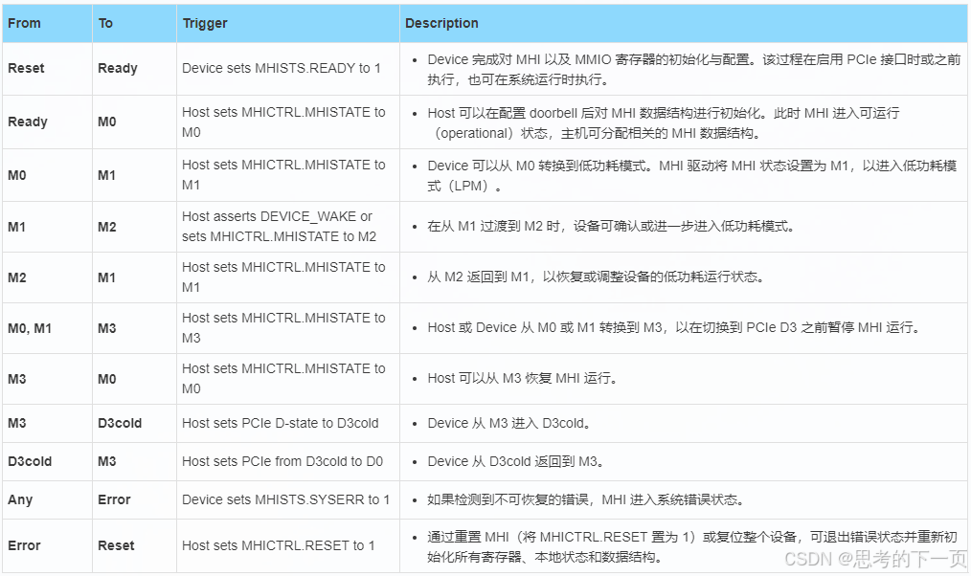Select 'D3cold' in the To column
The height and width of the screenshot is (576, 971).
120,423
